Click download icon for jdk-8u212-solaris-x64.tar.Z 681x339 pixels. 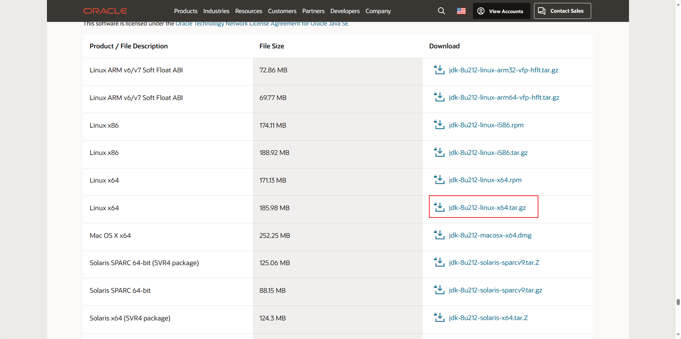coord(439,318)
